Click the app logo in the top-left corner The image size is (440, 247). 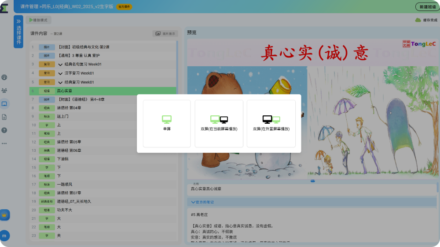coord(4,8)
